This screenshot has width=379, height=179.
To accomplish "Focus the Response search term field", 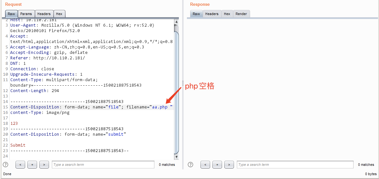I will click(x=295, y=165).
